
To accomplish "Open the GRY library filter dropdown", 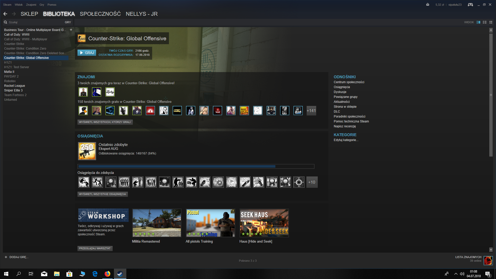I will [x=68, y=22].
